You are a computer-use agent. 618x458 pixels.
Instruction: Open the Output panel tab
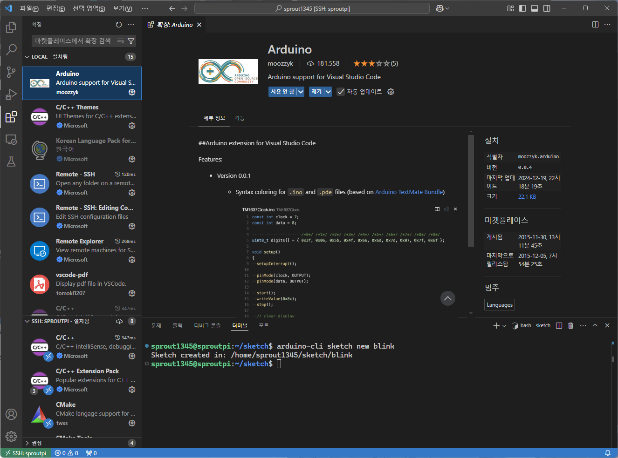tap(178, 325)
